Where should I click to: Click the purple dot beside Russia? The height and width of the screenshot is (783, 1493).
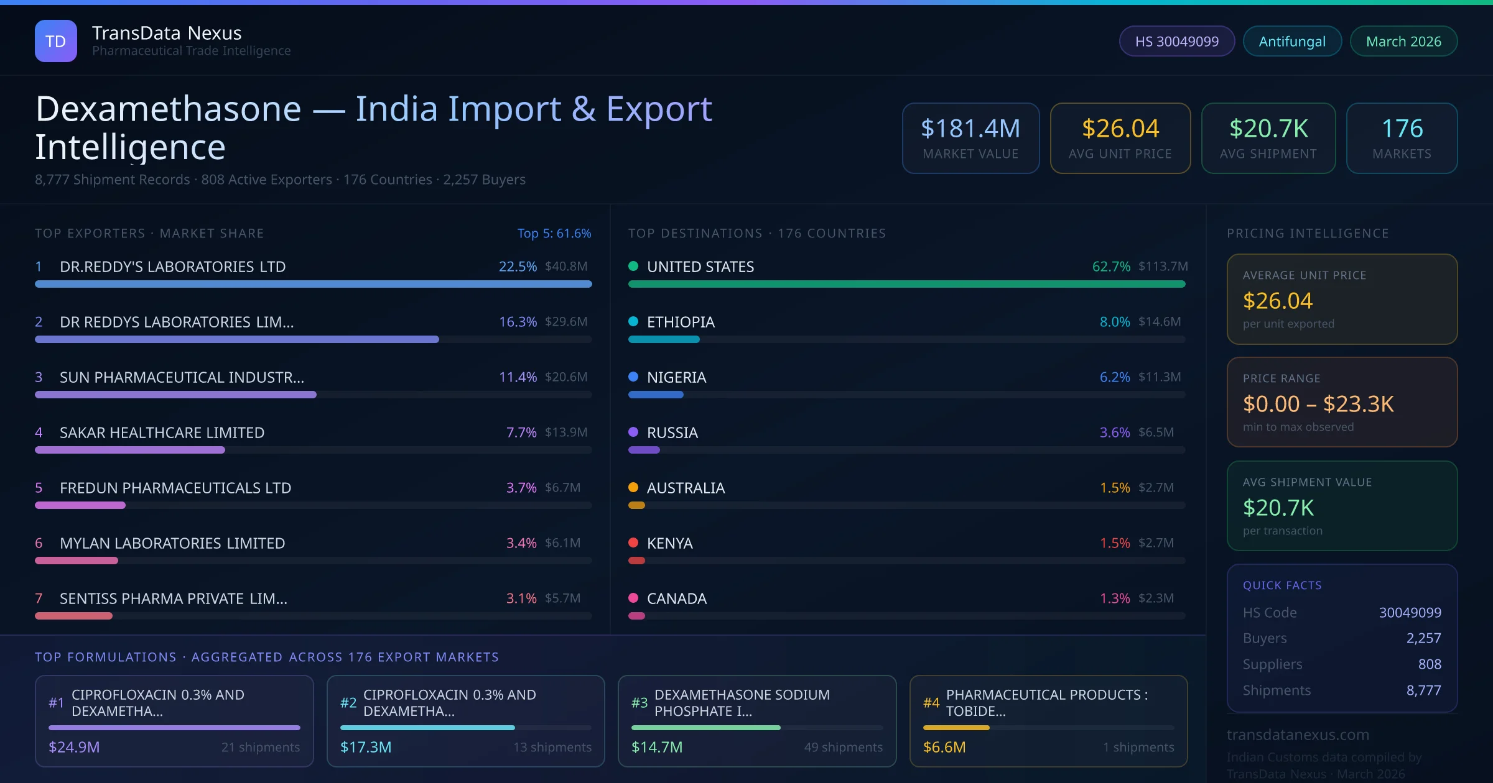[x=633, y=432]
